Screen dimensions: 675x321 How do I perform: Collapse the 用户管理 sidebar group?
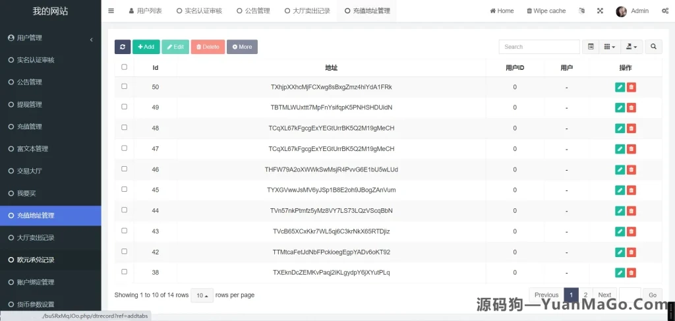tap(50, 38)
